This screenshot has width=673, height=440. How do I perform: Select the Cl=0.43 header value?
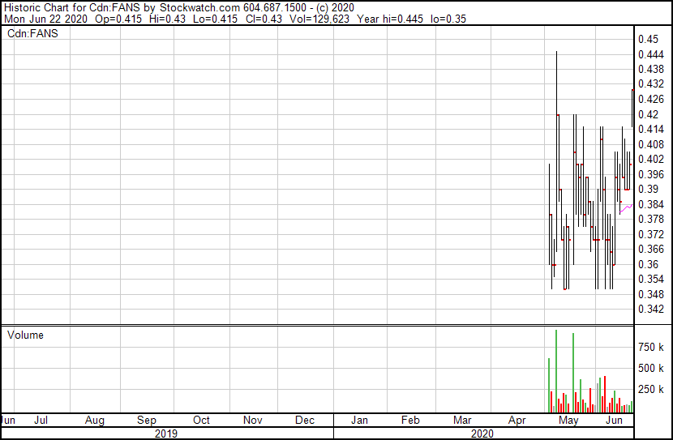coord(264,19)
